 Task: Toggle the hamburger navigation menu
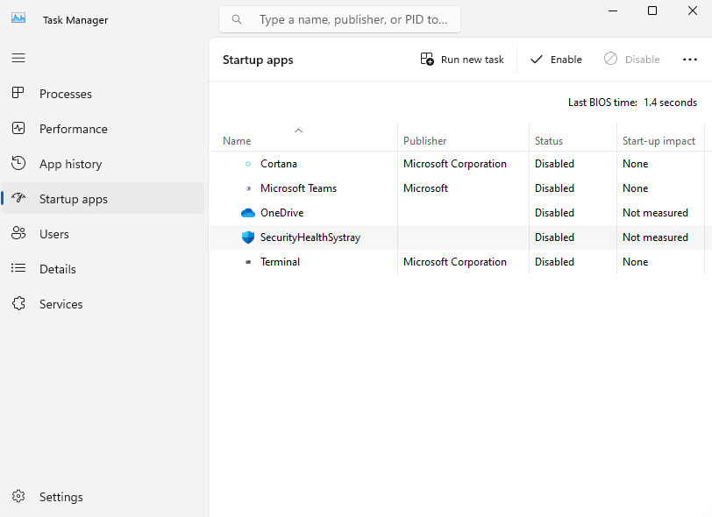(18, 58)
